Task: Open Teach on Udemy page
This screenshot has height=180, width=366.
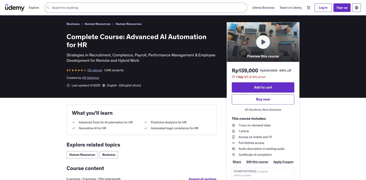Action: click(x=291, y=8)
